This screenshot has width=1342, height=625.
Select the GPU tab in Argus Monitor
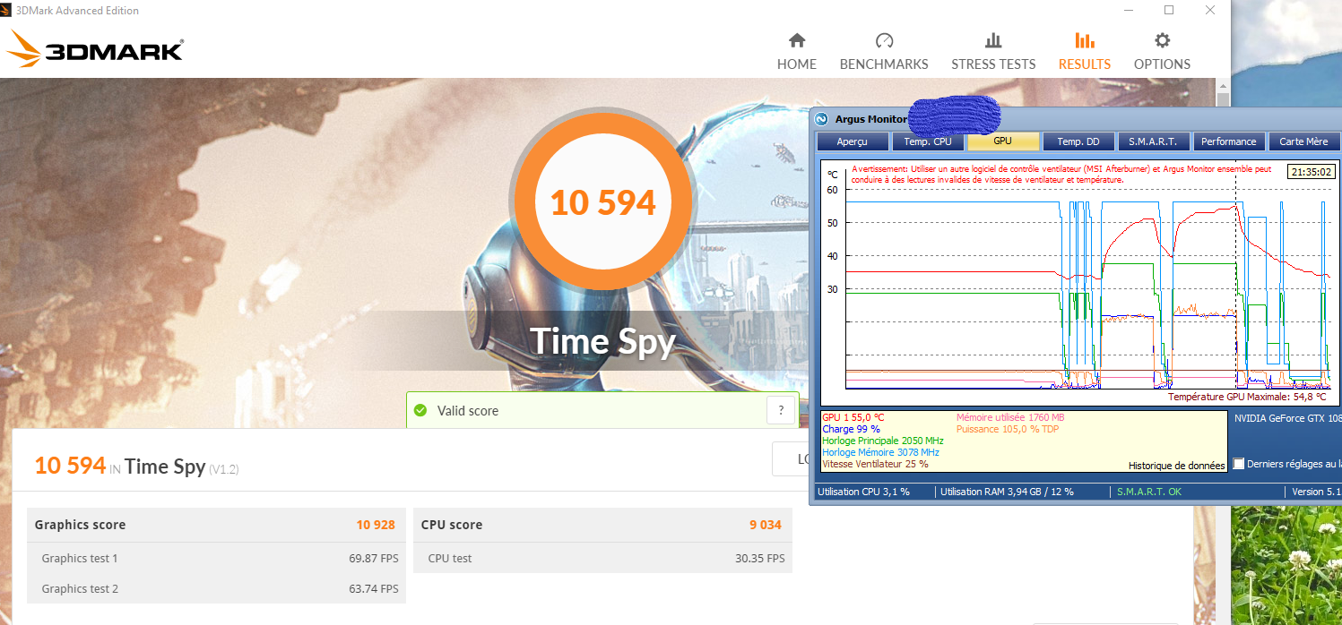pyautogui.click(x=1003, y=141)
